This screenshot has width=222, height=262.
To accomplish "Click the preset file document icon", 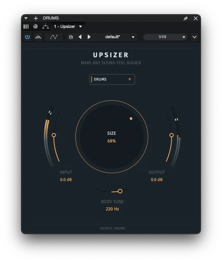I will [71, 37].
